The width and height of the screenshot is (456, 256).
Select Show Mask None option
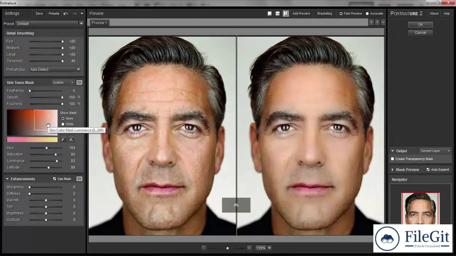point(63,118)
